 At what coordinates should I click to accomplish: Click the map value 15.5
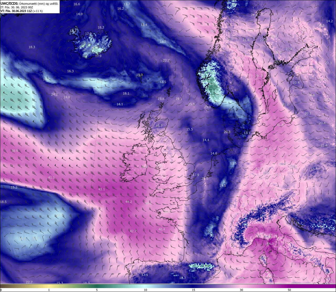(190, 129)
